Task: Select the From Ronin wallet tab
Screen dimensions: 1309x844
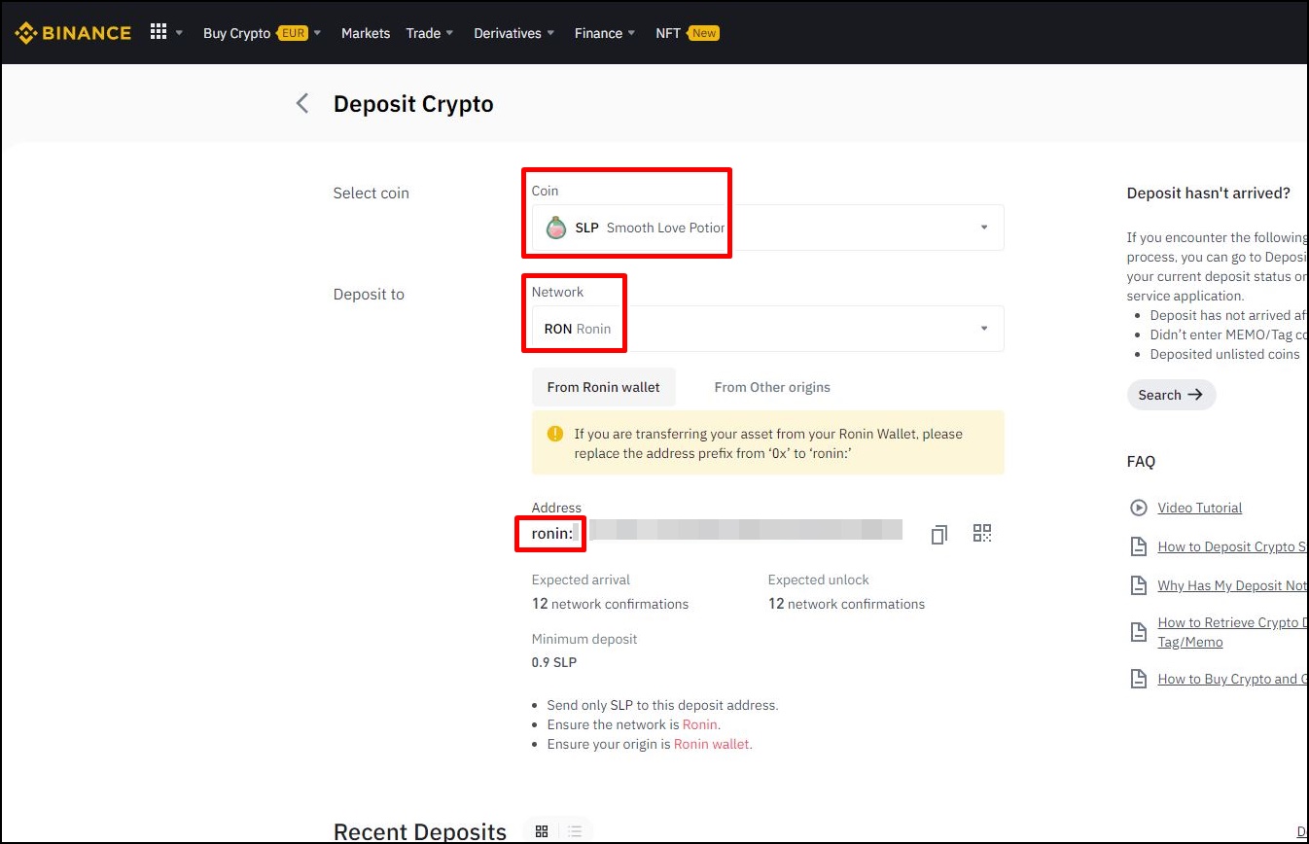Action: tap(603, 387)
